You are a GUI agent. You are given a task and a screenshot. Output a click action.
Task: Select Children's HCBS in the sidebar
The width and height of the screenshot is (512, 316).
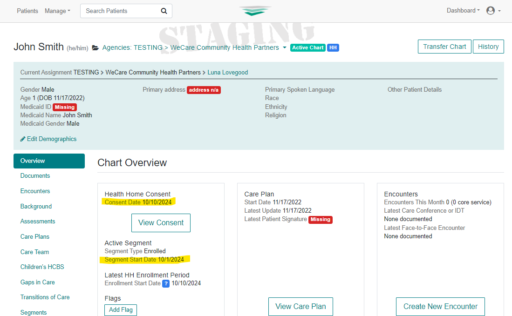click(x=42, y=267)
